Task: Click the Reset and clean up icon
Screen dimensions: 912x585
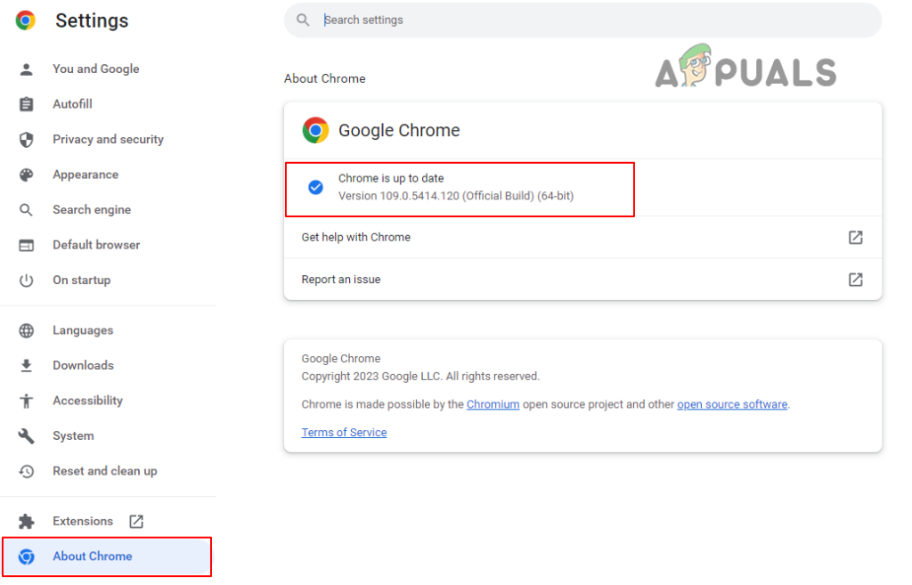Action: click(x=26, y=471)
